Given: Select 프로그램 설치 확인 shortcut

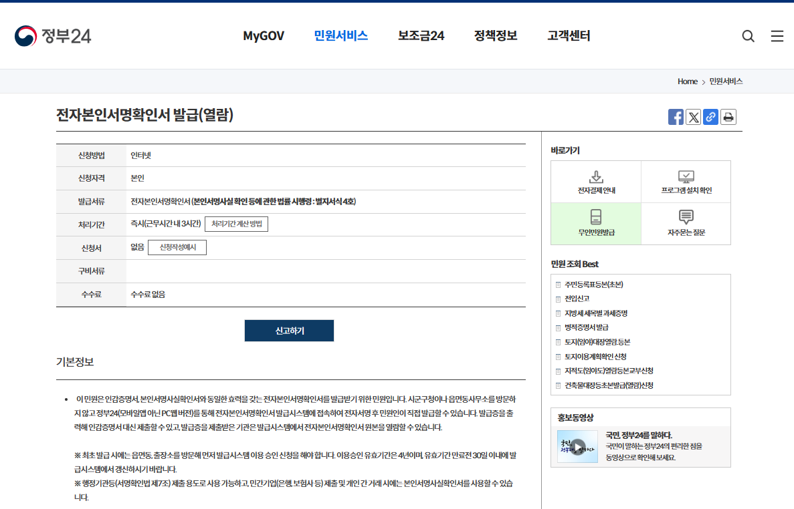Looking at the screenshot, I should (686, 181).
